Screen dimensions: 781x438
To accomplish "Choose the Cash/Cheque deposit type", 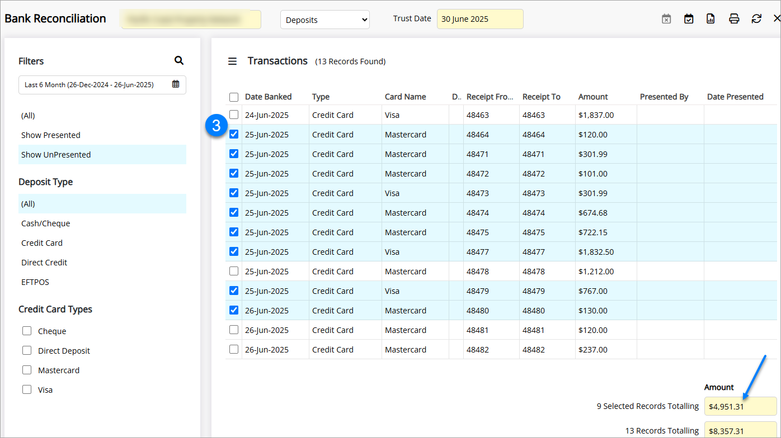I will click(46, 223).
